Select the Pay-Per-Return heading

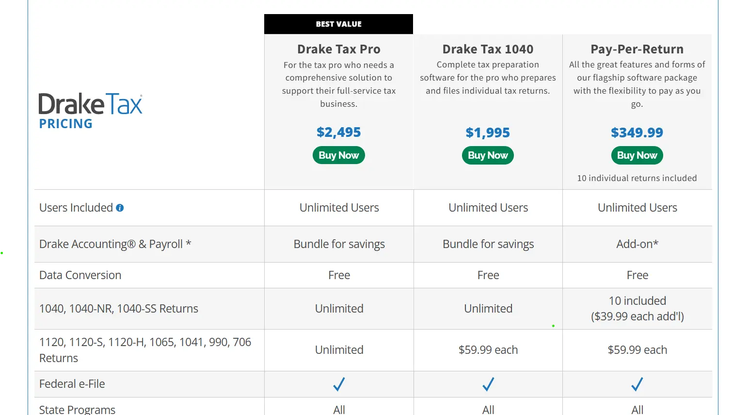point(637,49)
